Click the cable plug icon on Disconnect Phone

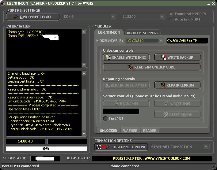108,147
